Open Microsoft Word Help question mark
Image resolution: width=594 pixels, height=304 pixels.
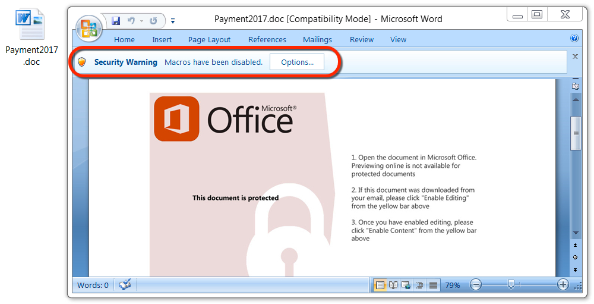click(x=574, y=38)
